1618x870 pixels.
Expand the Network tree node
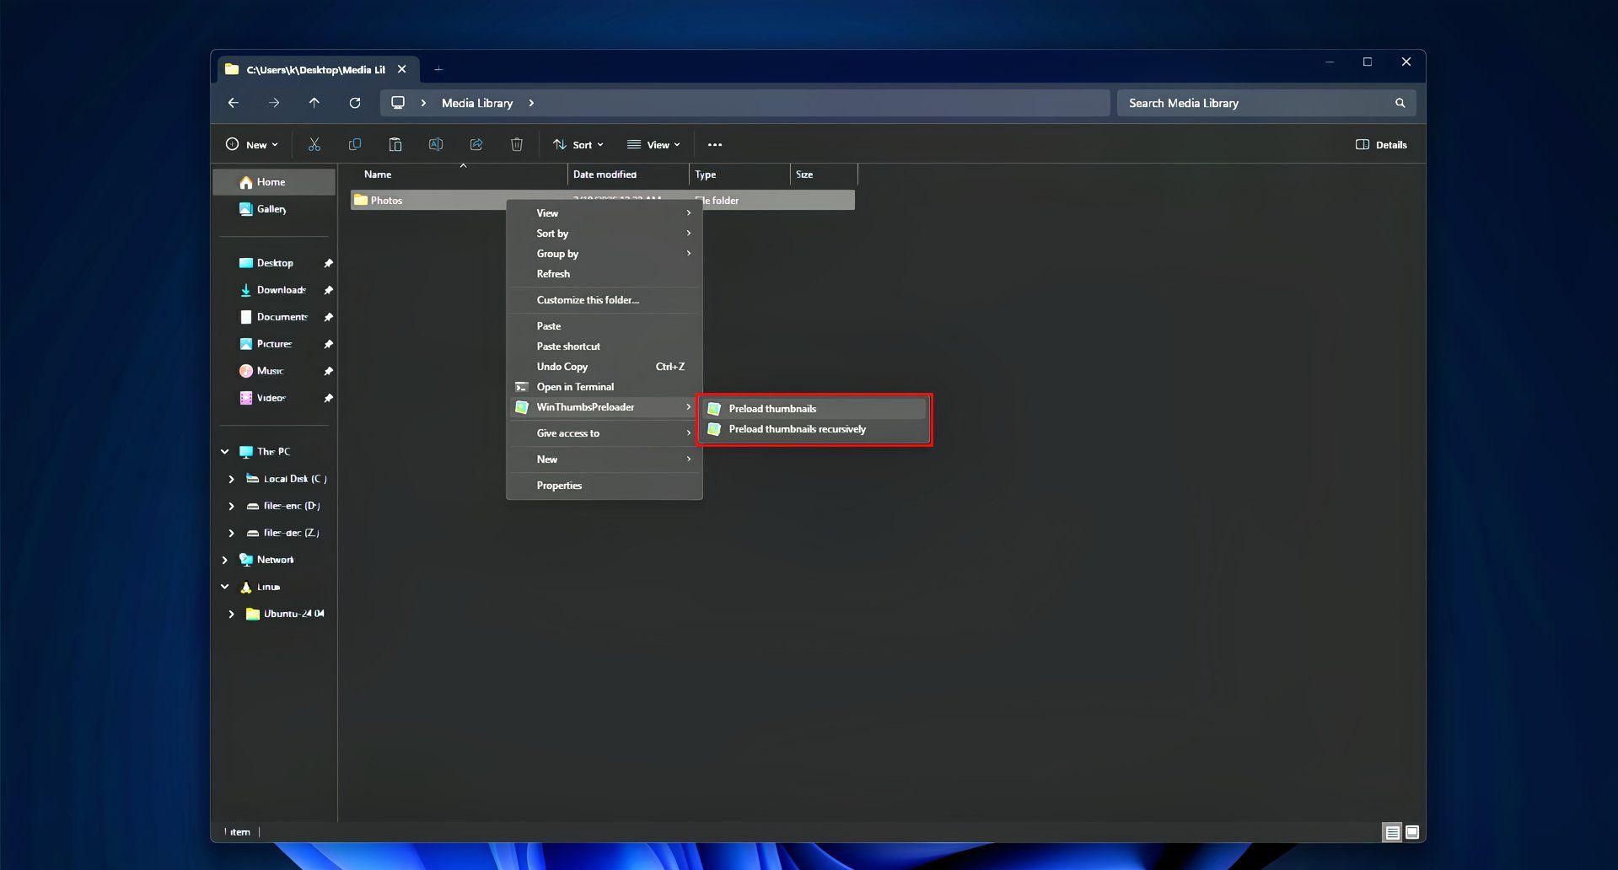tap(224, 560)
